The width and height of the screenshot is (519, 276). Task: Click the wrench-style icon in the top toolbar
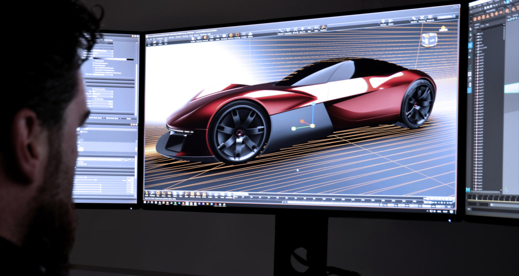coord(414,19)
